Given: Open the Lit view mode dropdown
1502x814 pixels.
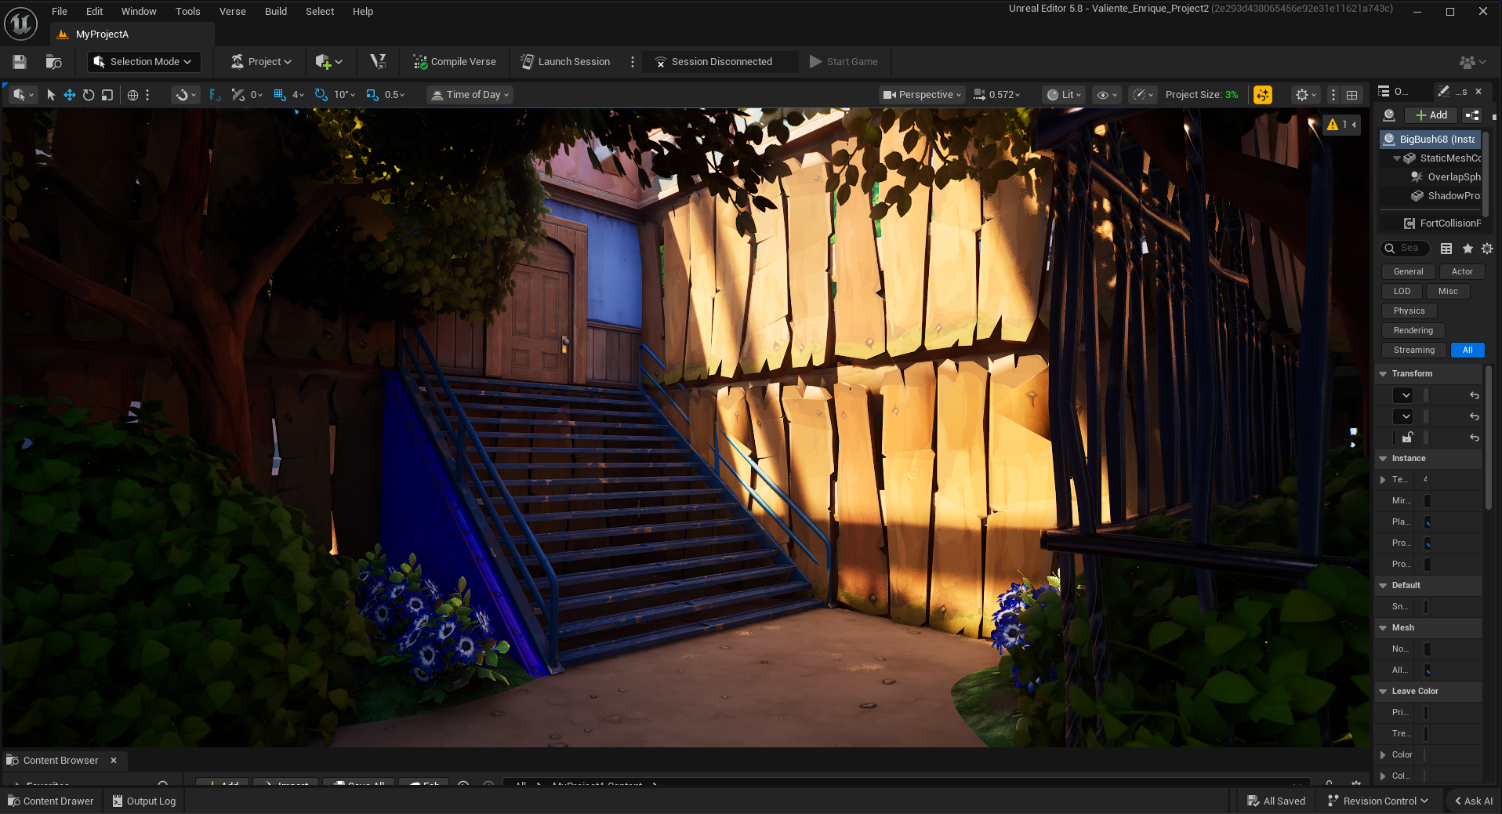Looking at the screenshot, I should point(1065,95).
